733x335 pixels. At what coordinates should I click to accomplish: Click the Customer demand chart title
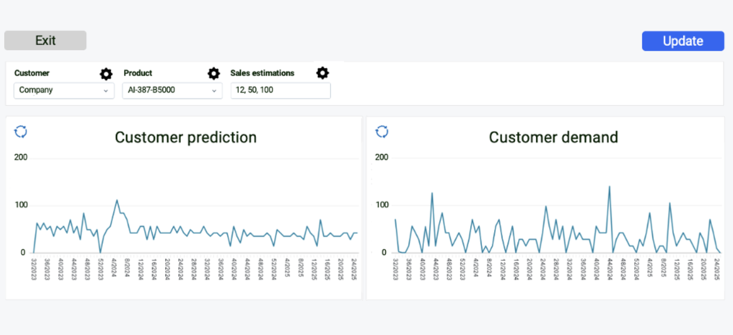click(553, 137)
